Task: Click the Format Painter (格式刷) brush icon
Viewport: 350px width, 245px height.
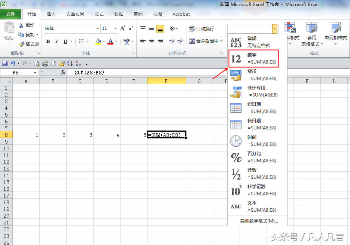Action: coord(22,44)
